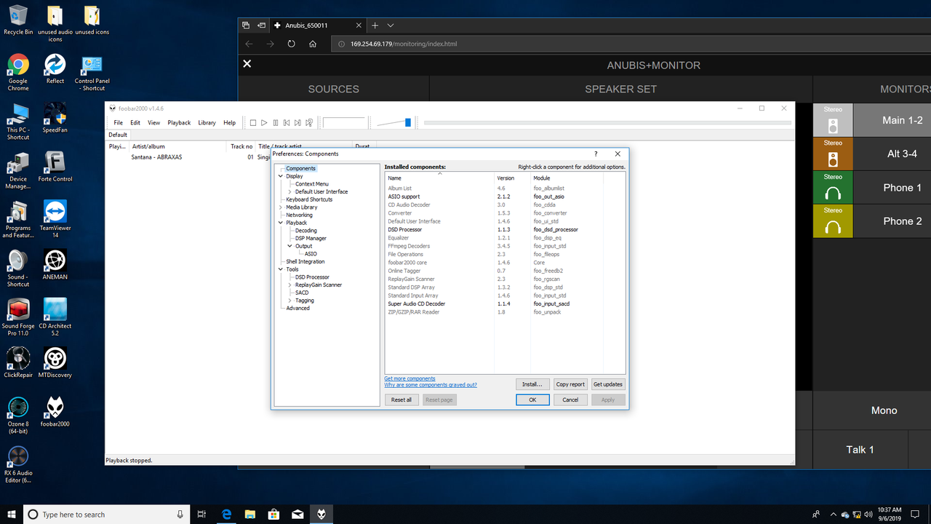This screenshot has width=931, height=524.
Task: Click the Get updates button
Action: pos(608,384)
